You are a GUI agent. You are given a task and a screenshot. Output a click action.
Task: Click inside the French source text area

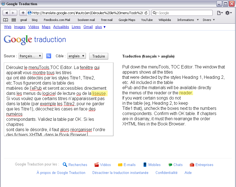[x=58, y=99]
